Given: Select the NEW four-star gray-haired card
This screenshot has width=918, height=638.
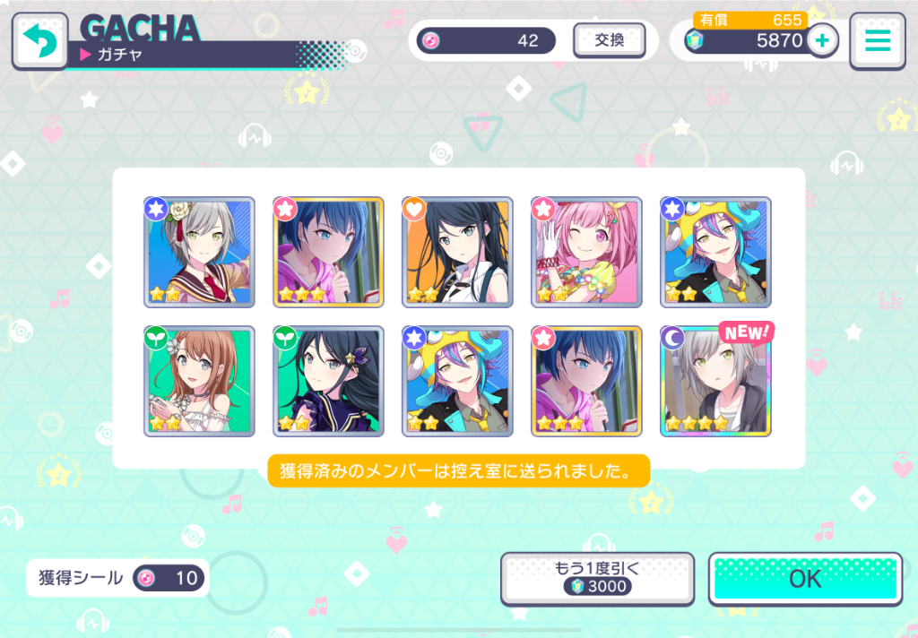Looking at the screenshot, I should pyautogui.click(x=715, y=381).
